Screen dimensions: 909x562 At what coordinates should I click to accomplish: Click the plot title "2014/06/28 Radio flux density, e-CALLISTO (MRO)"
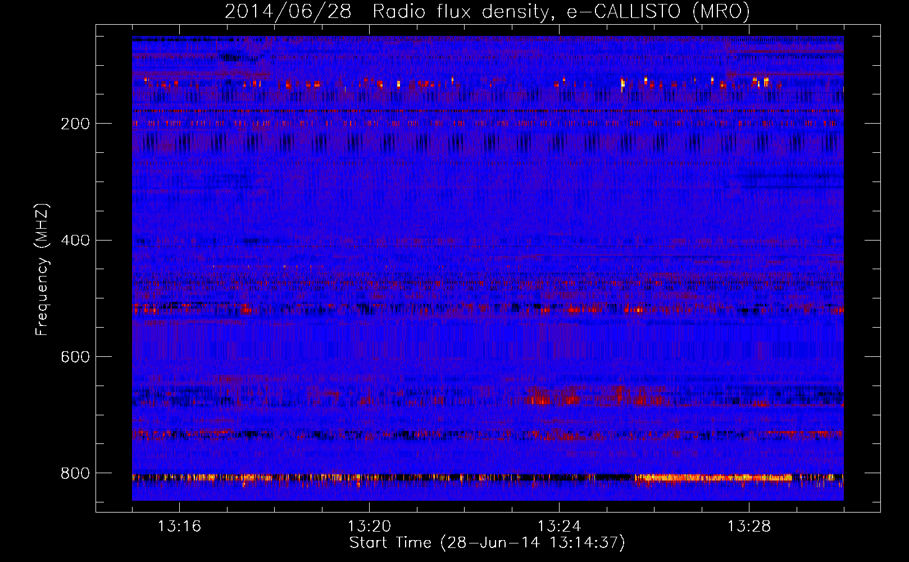487,11
